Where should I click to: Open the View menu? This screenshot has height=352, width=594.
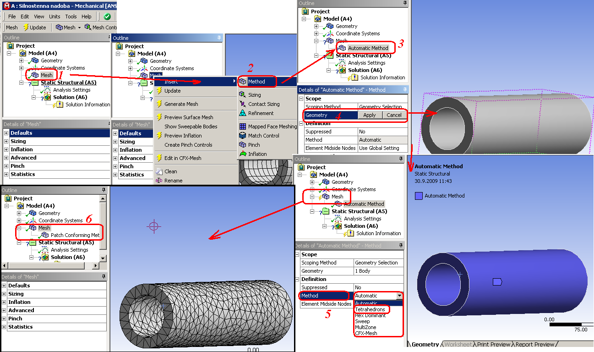click(x=39, y=16)
